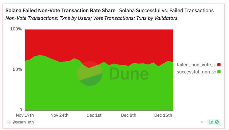229x130 pixels.
Task: Toggle the failed_non_vote series legend label
Action: (x=196, y=64)
